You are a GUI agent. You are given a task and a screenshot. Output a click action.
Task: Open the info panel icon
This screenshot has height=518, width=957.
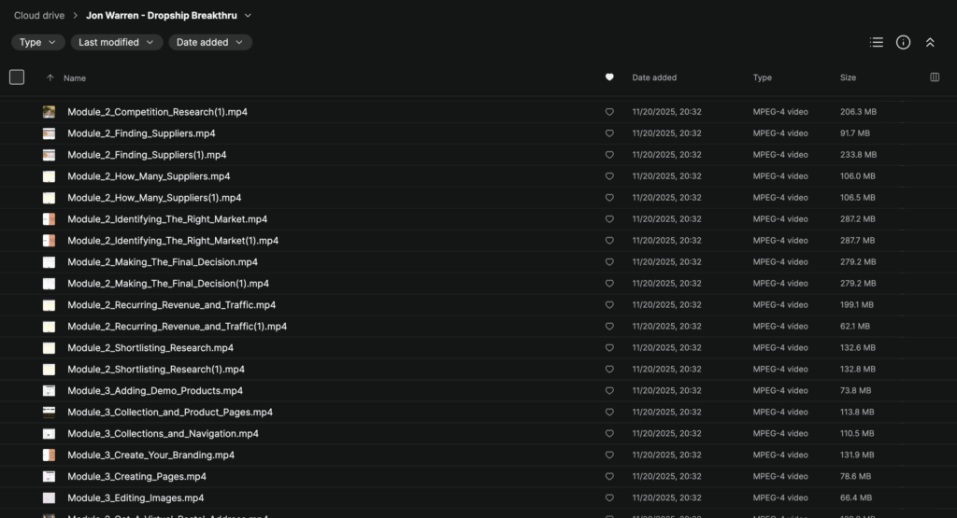coord(903,42)
